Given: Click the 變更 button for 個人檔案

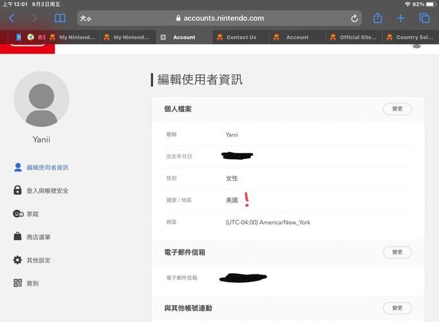Looking at the screenshot, I should pos(397,109).
